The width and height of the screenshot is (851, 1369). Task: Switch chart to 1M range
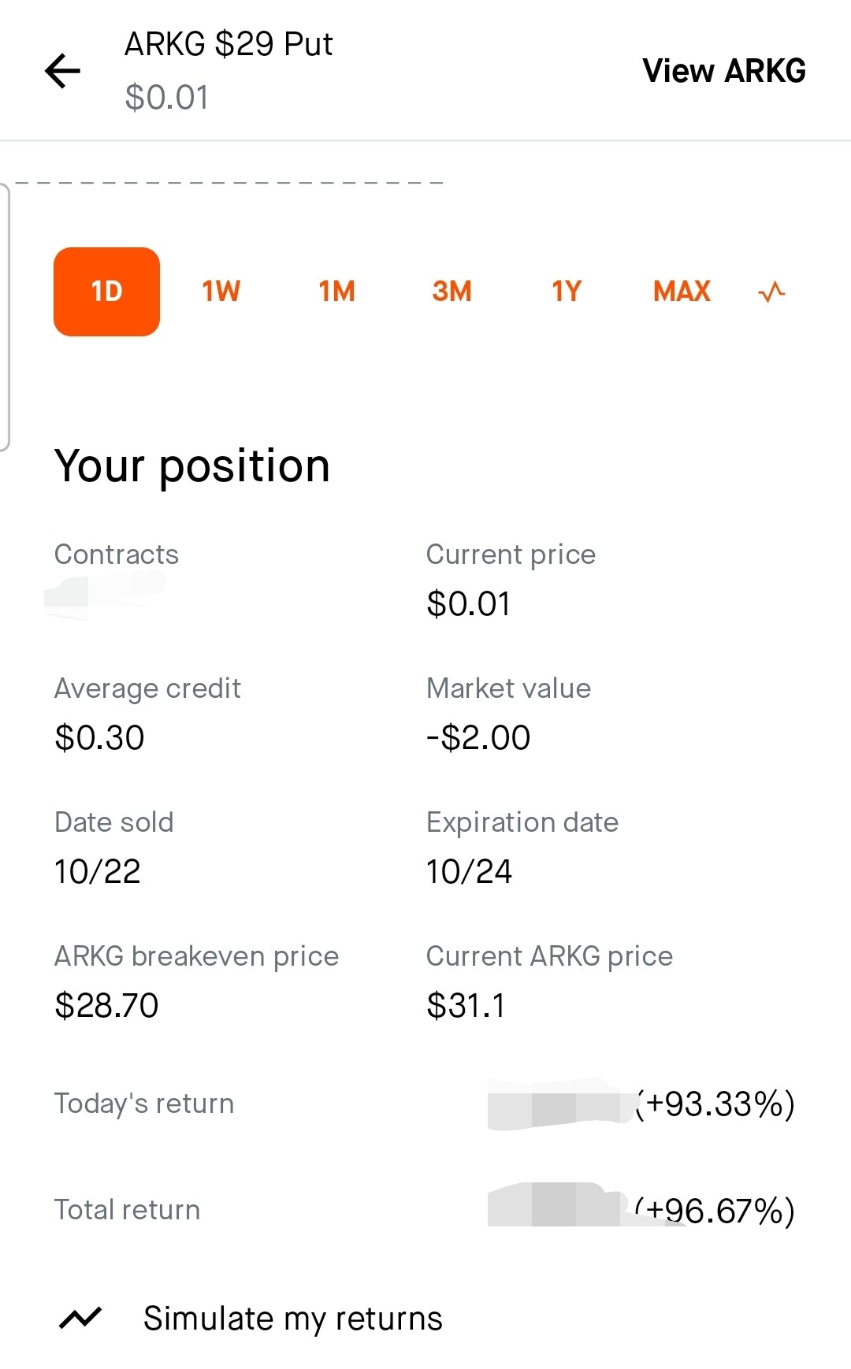pos(336,291)
